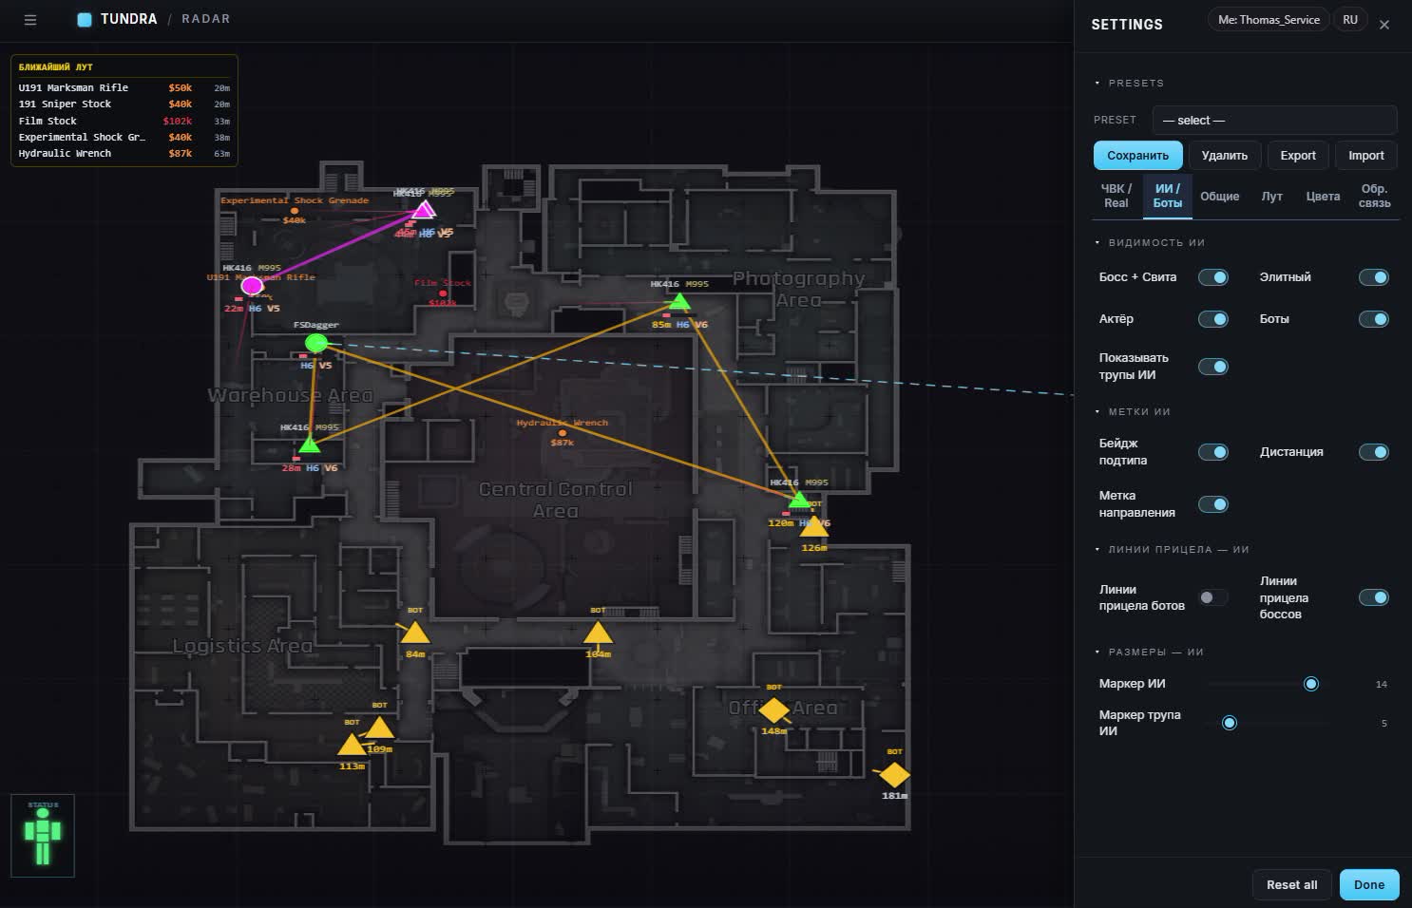Screen dimensions: 1412x908
Task: Select yellow bot triangle at 109m
Action: [x=379, y=728]
